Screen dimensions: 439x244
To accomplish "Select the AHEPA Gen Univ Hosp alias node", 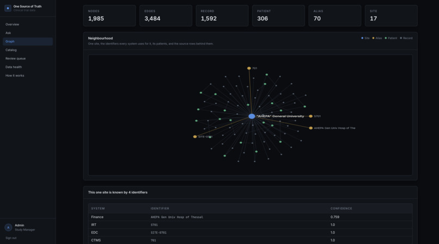I will click(311, 128).
